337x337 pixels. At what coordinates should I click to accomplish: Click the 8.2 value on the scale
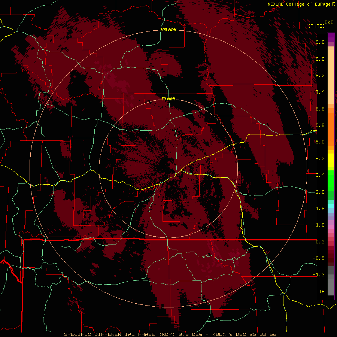pos(320,75)
